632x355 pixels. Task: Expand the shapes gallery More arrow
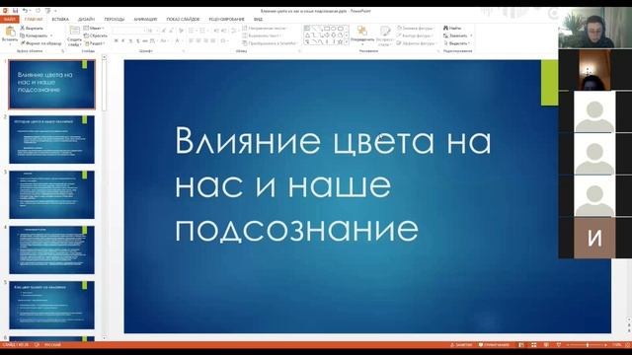347,41
